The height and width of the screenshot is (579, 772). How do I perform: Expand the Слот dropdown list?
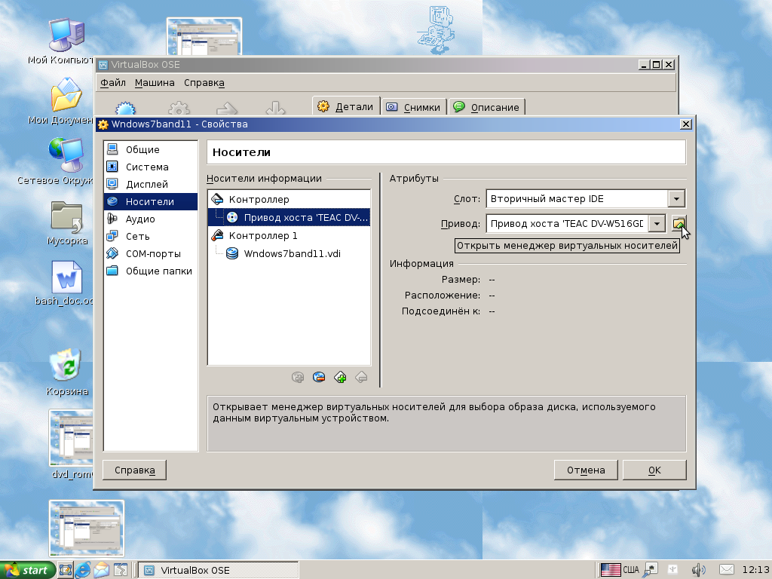(676, 199)
